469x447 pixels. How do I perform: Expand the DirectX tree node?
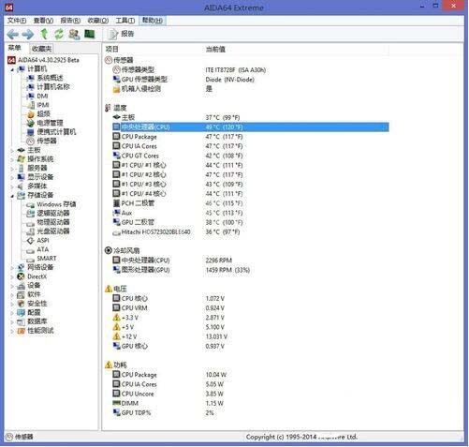pos(12,277)
